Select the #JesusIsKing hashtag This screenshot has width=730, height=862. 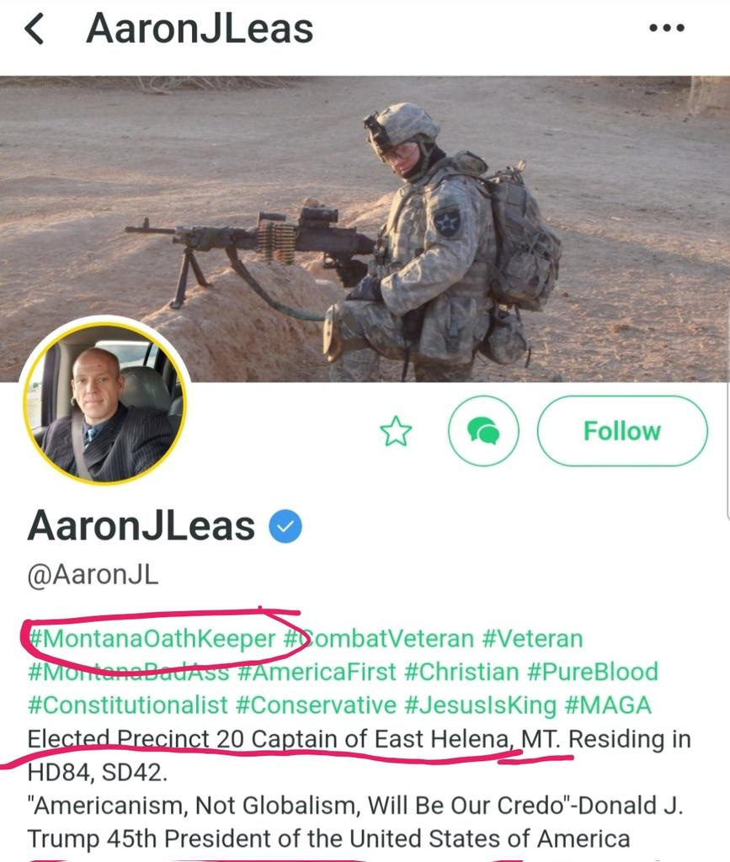pos(481,705)
